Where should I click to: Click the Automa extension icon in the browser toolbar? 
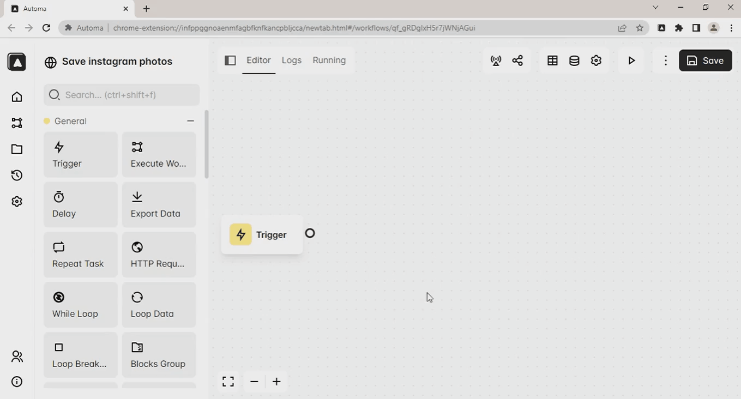(x=661, y=28)
